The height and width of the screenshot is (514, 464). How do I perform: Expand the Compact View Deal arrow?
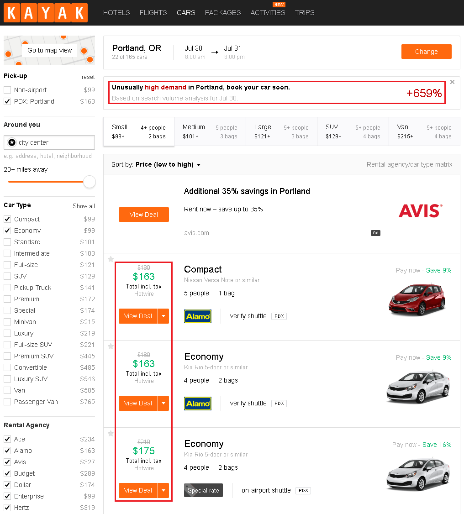tap(163, 316)
